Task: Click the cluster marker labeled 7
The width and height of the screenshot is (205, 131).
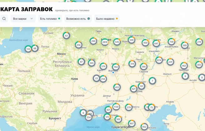Action: pyautogui.click(x=152, y=81)
